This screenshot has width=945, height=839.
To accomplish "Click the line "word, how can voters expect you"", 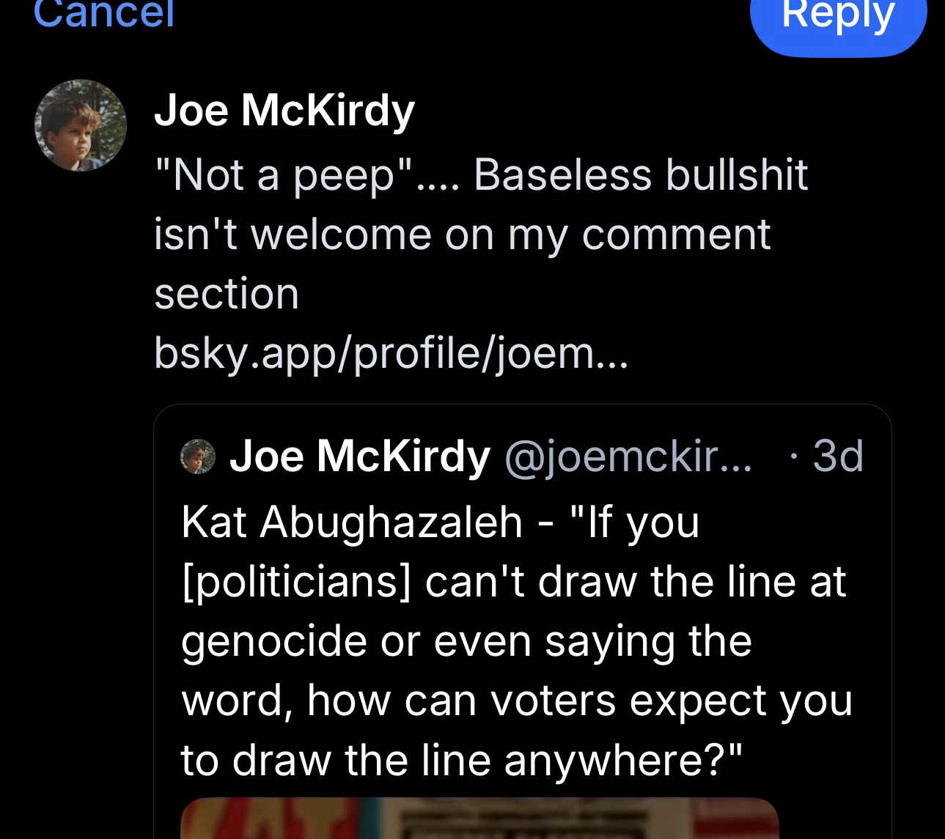I will pos(517,700).
